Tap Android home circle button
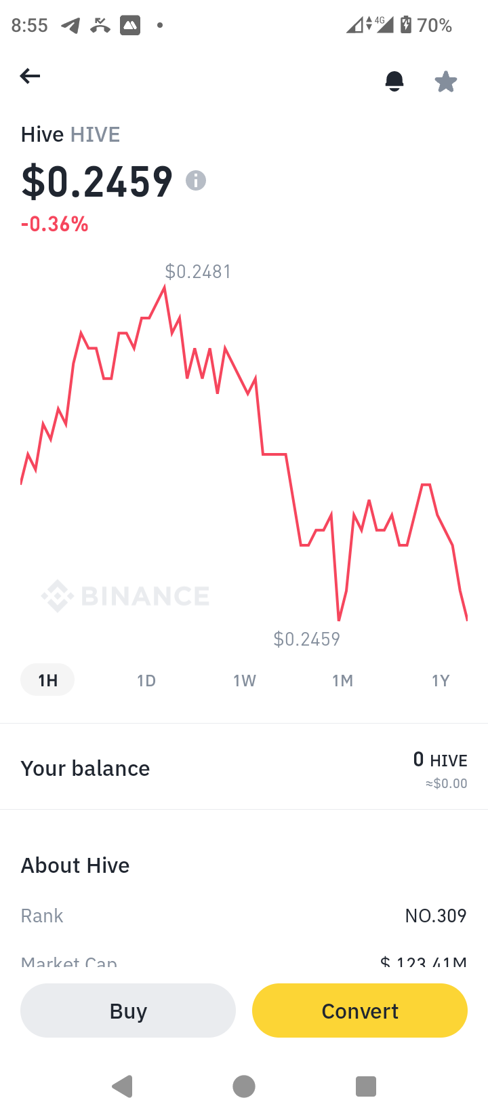488x1119 pixels. coord(244,1086)
